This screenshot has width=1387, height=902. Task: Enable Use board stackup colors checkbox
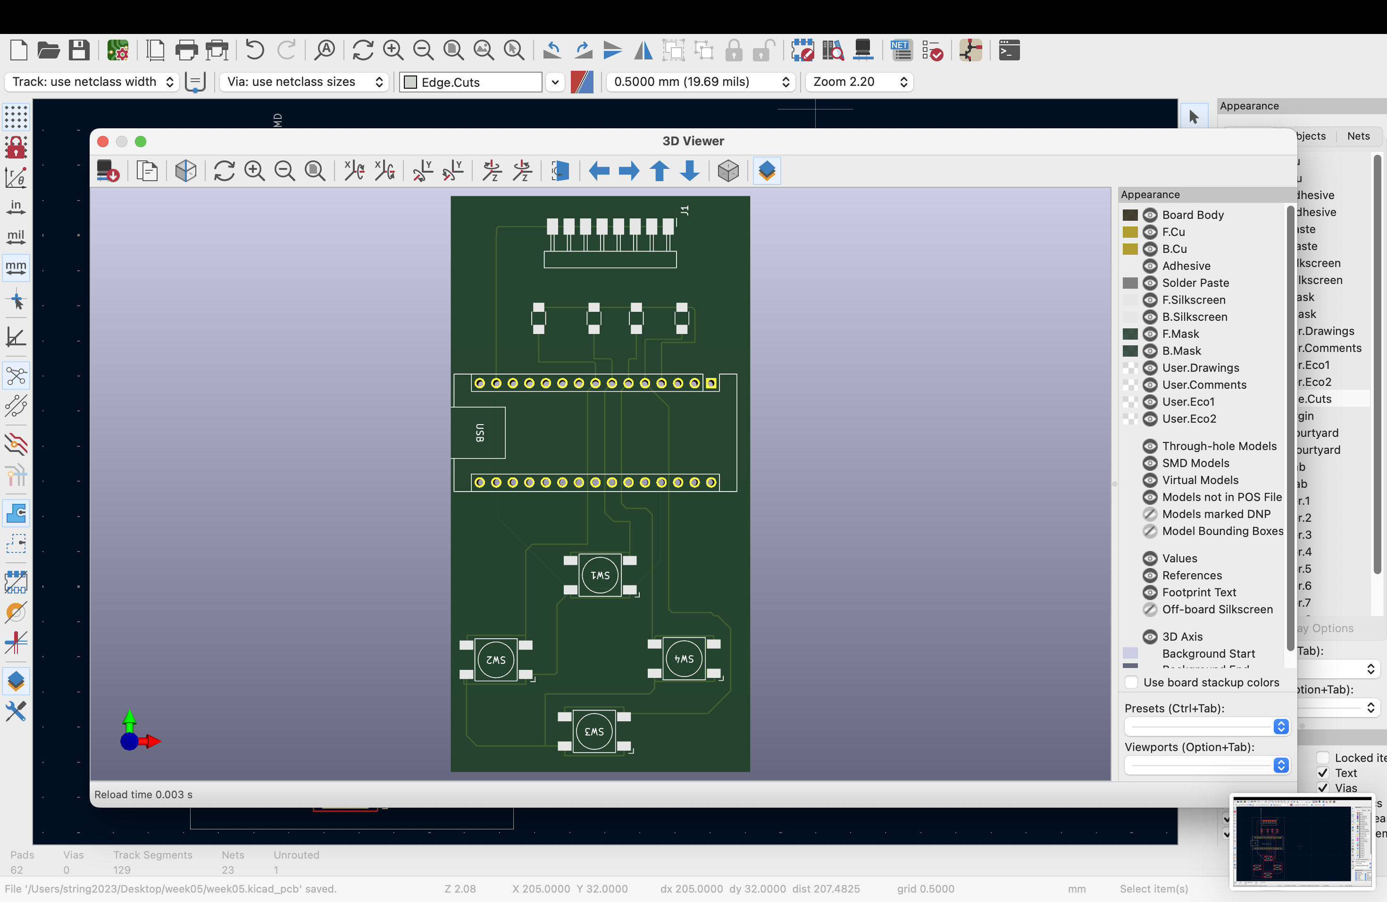(1132, 682)
